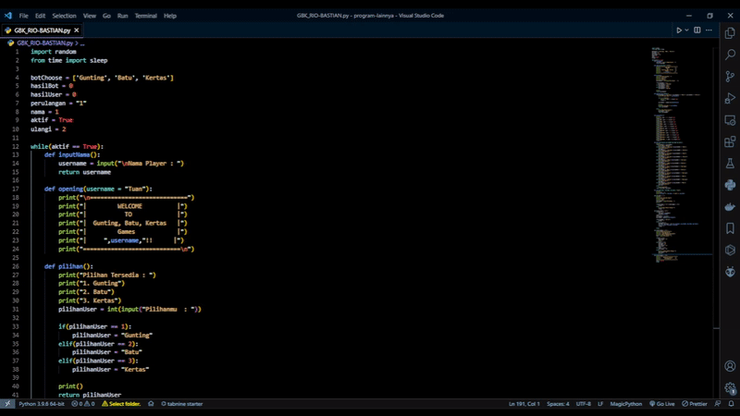Open the Explorer view in activity bar

pos(730,33)
